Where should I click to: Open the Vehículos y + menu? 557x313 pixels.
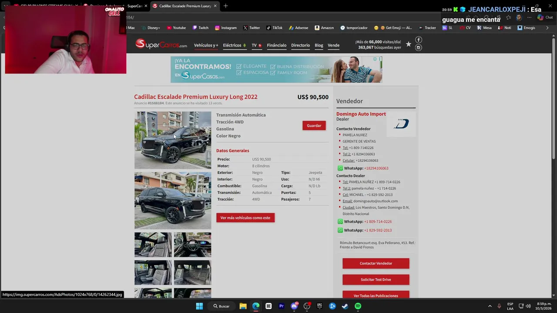[206, 45]
